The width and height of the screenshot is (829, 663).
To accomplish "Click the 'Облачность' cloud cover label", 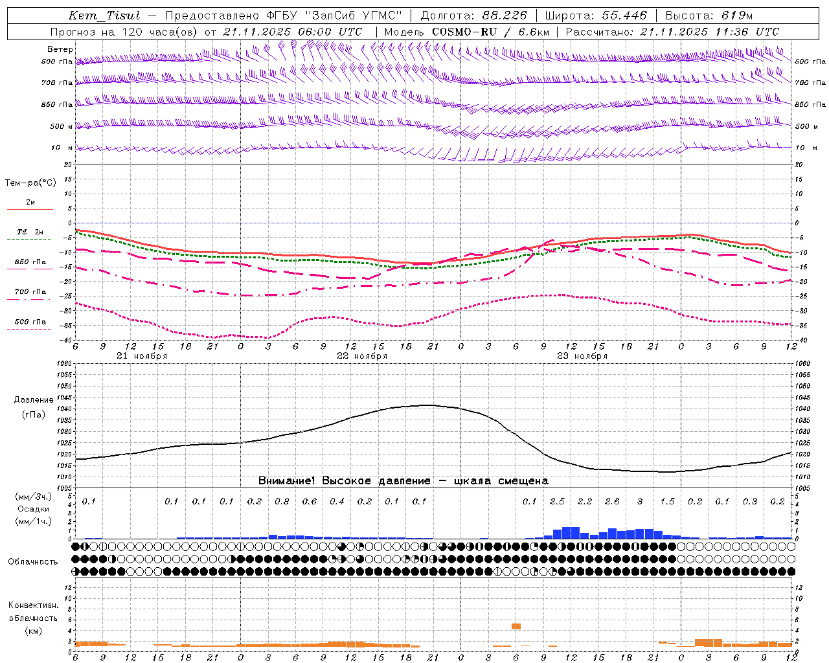I will (x=33, y=562).
